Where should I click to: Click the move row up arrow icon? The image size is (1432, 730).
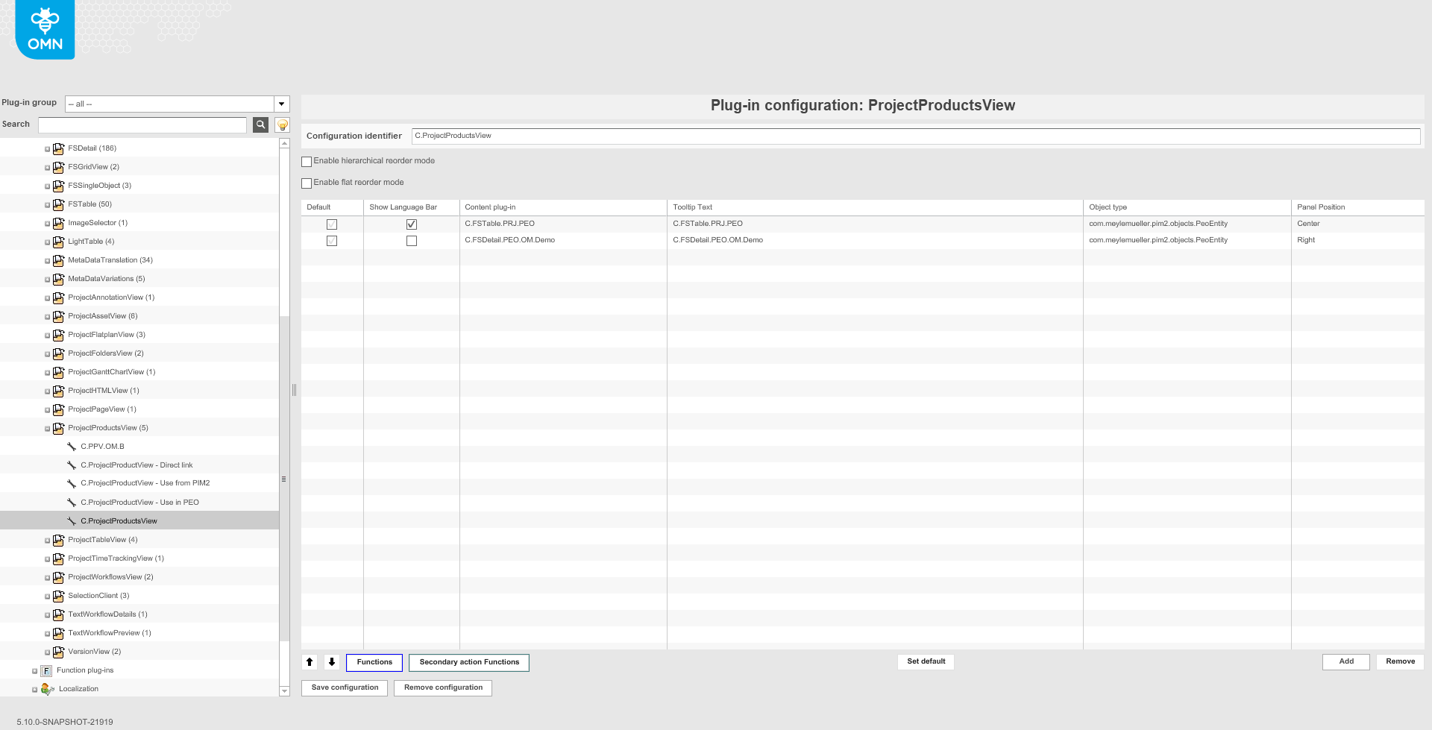pyautogui.click(x=309, y=661)
